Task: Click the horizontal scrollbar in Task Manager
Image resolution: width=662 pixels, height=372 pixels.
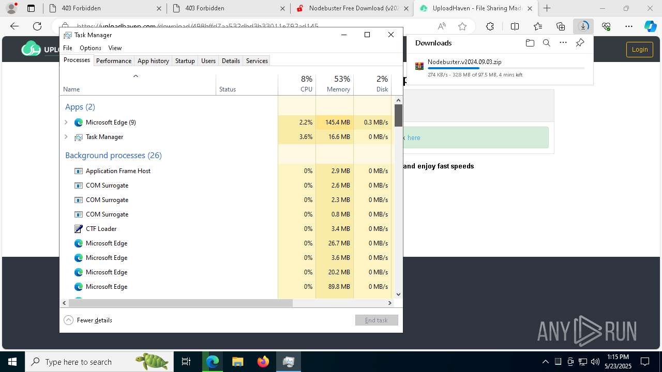Action: point(180,303)
